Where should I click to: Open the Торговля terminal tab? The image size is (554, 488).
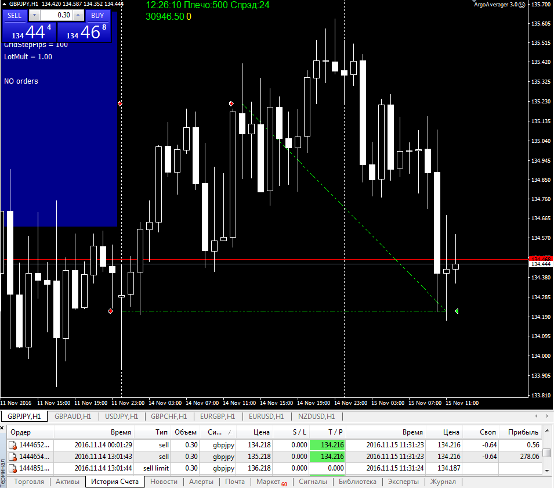(x=29, y=482)
